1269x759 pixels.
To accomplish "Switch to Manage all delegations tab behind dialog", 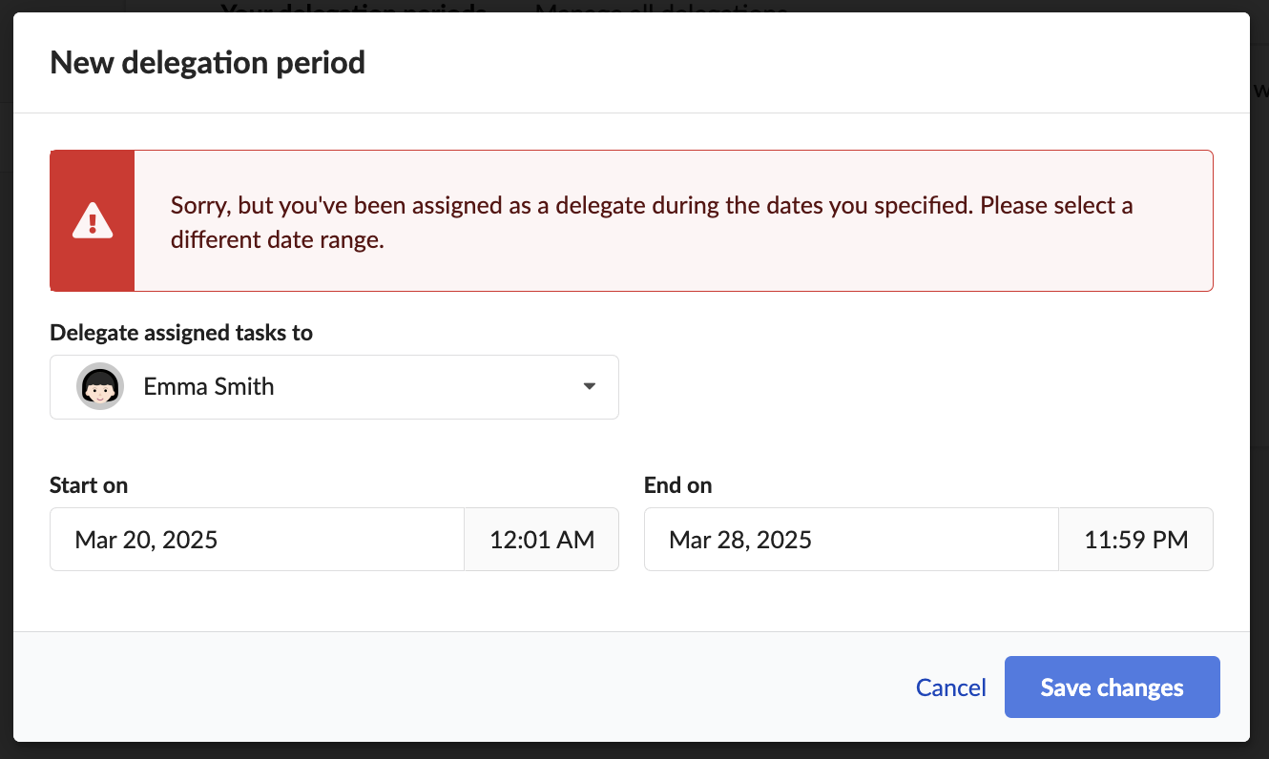I will point(661,8).
